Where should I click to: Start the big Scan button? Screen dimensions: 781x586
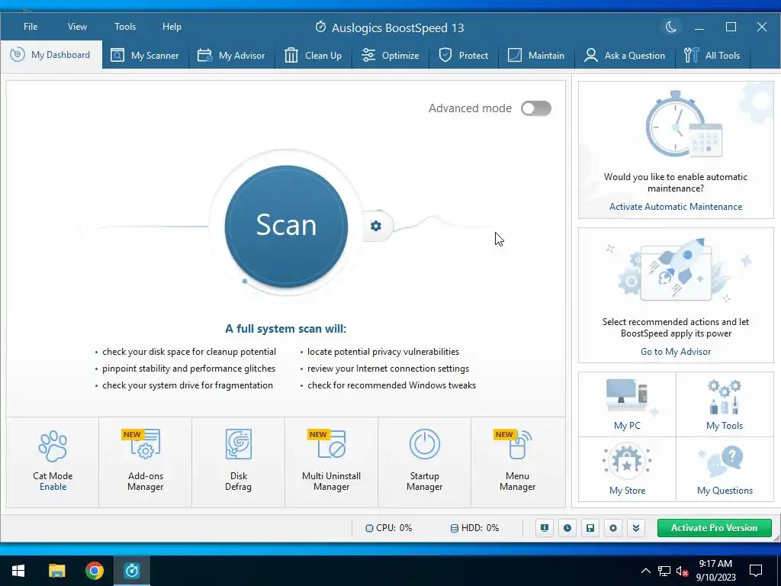click(x=287, y=226)
